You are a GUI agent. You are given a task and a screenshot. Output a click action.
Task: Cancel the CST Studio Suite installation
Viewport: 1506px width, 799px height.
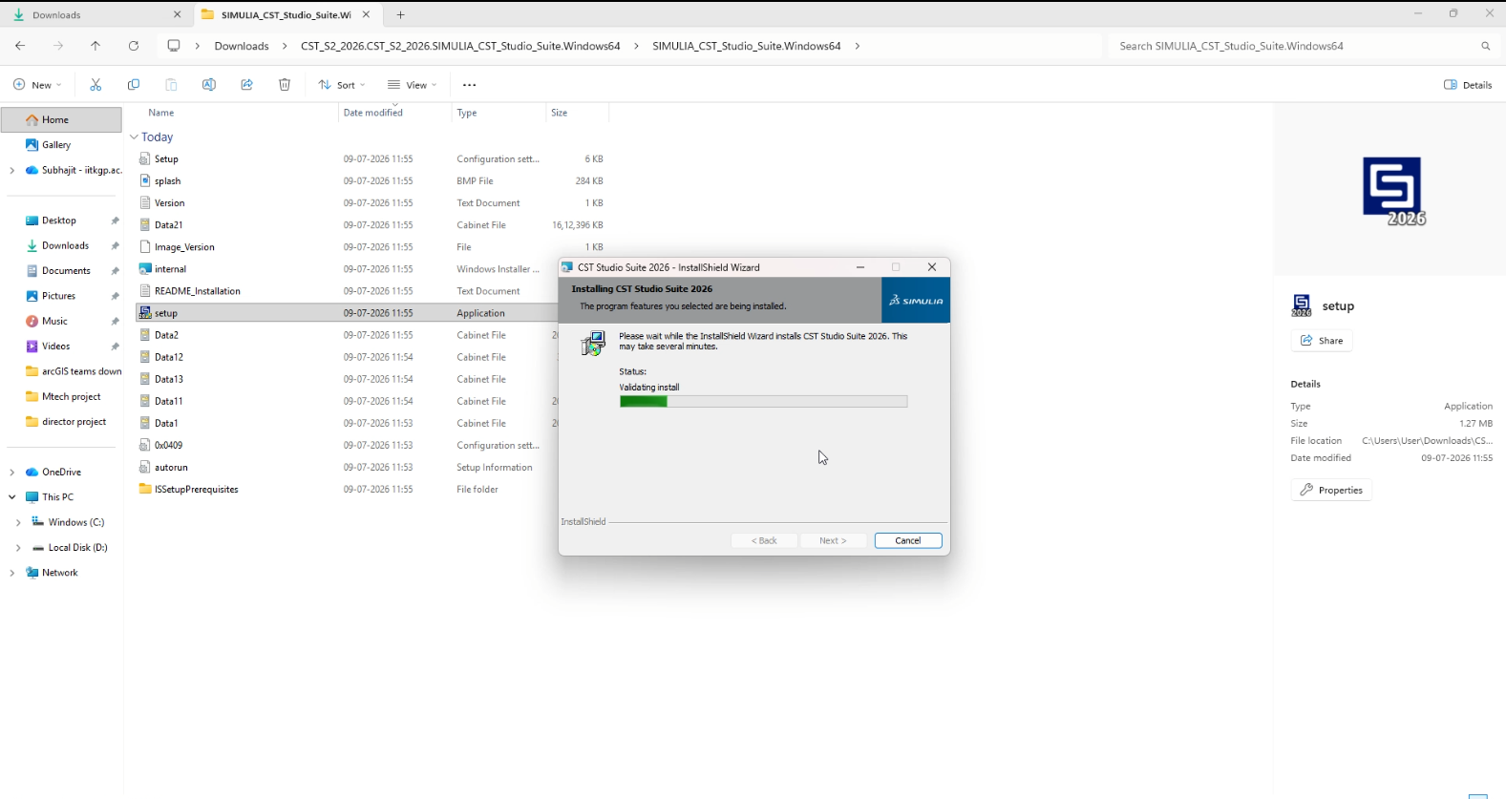pyautogui.click(x=908, y=540)
